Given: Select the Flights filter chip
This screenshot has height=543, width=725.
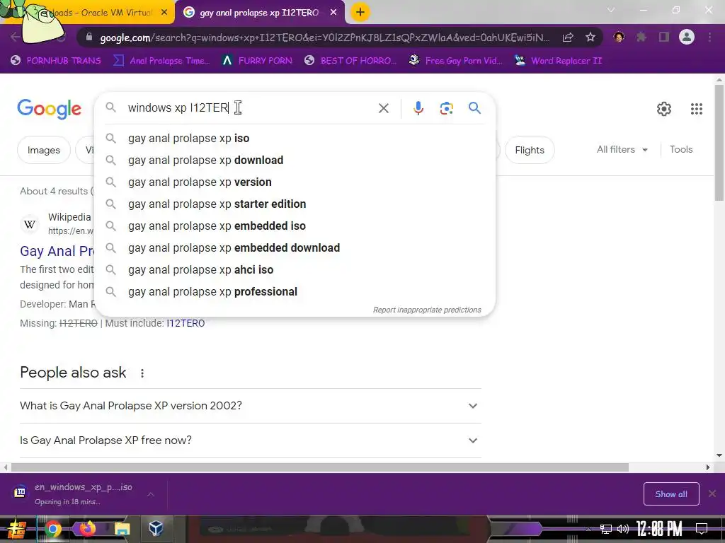Looking at the screenshot, I should [x=530, y=150].
